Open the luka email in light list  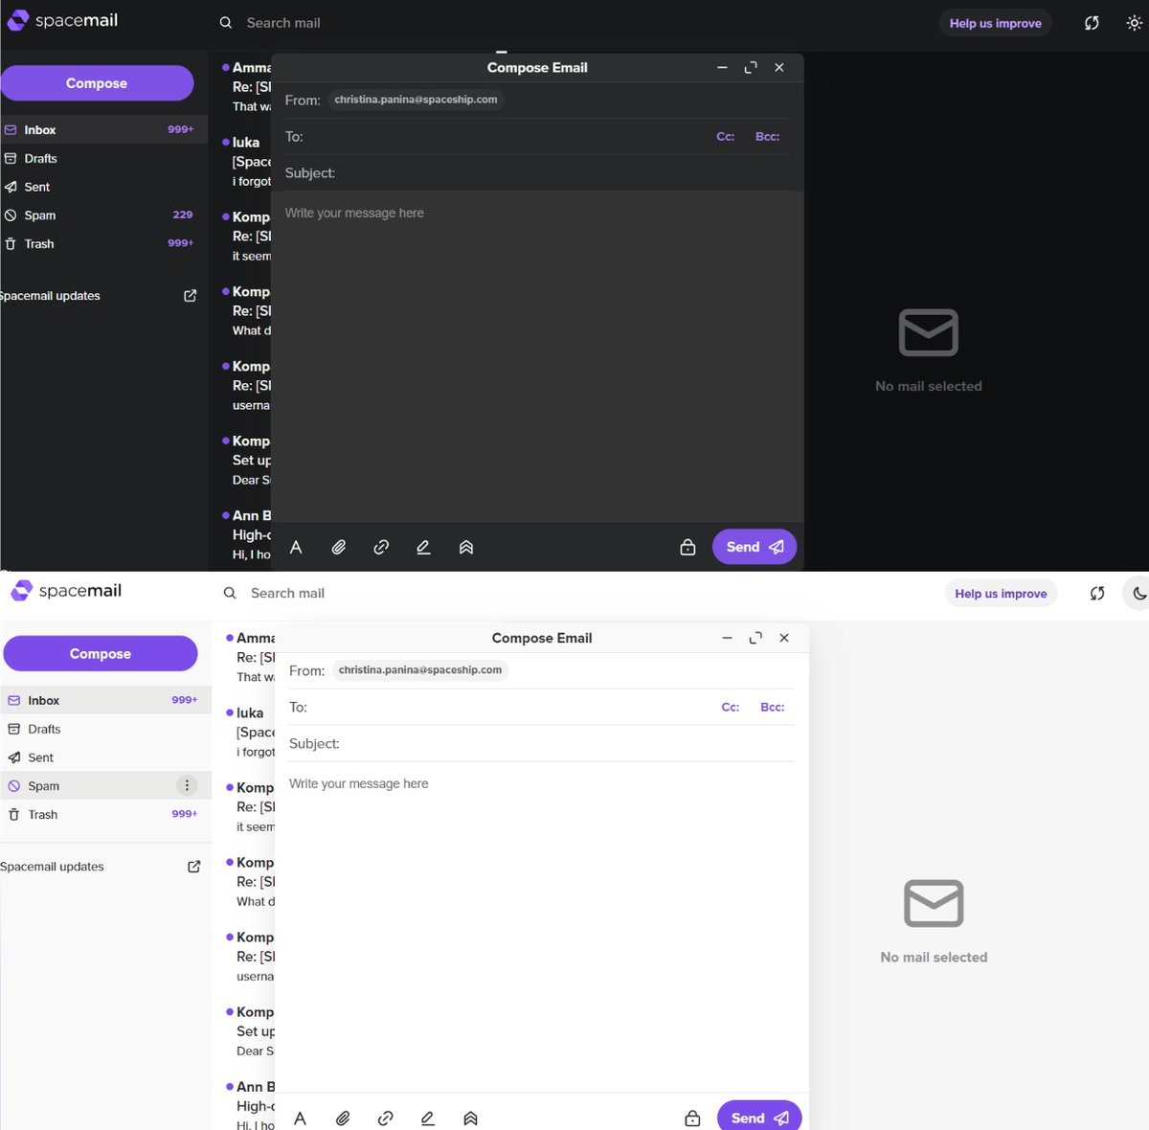(x=250, y=733)
